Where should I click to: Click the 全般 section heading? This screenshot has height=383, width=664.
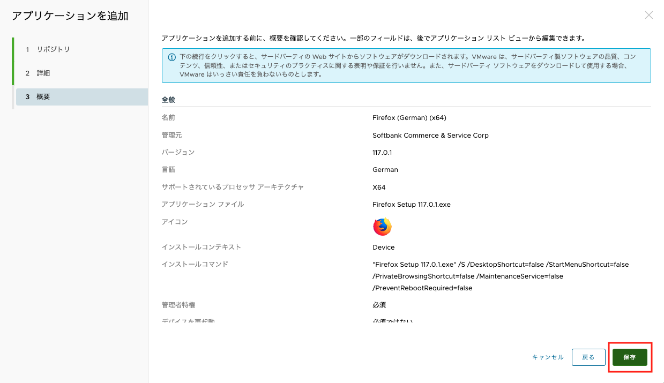pyautogui.click(x=168, y=100)
